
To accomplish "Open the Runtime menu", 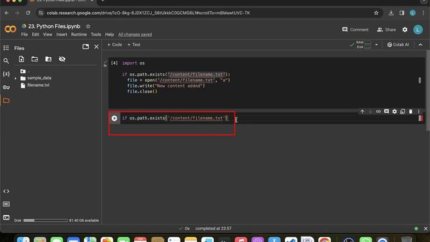I will tap(79, 34).
